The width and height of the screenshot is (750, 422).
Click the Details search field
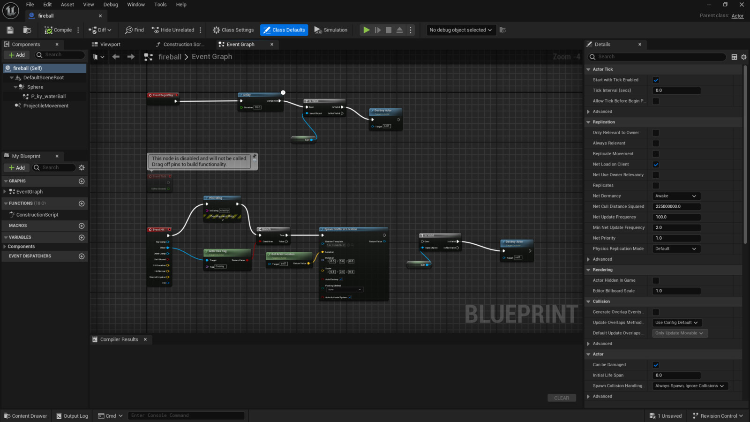pyautogui.click(x=657, y=57)
